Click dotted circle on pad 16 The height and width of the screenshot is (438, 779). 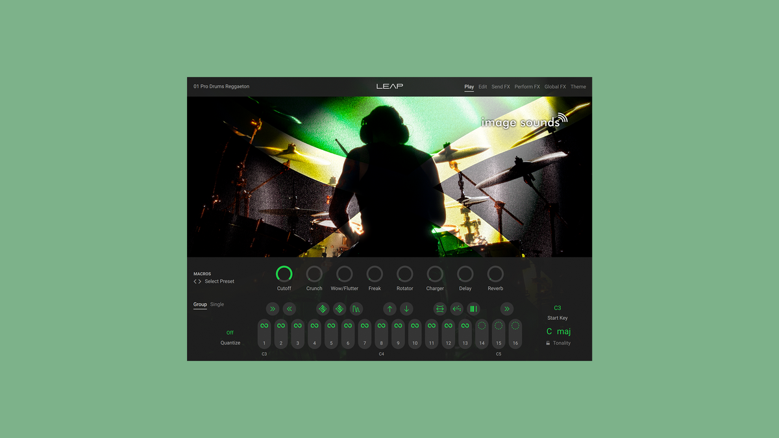click(515, 326)
